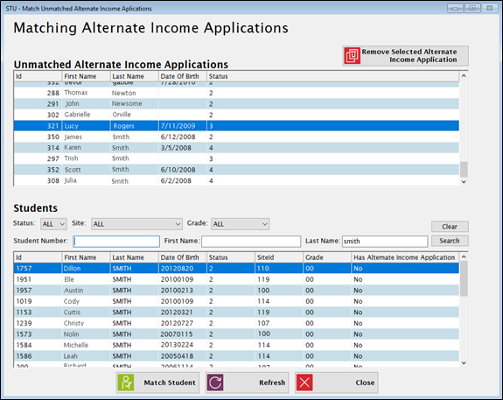
Task: Select application row 350 James Smith
Action: click(236, 137)
